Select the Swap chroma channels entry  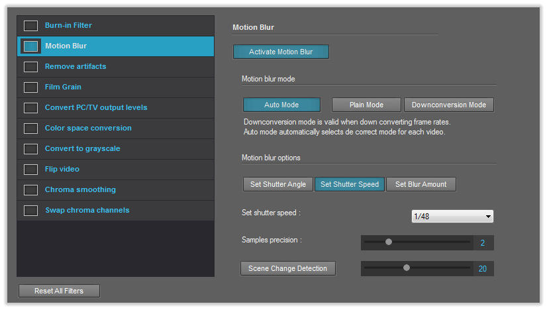pos(115,210)
